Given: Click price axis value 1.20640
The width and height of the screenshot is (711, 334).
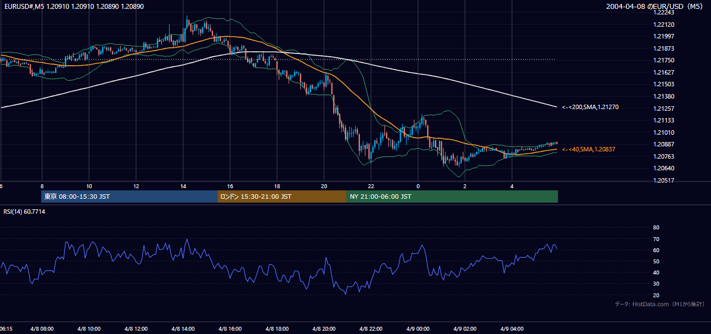Looking at the screenshot, I should click(664, 168).
